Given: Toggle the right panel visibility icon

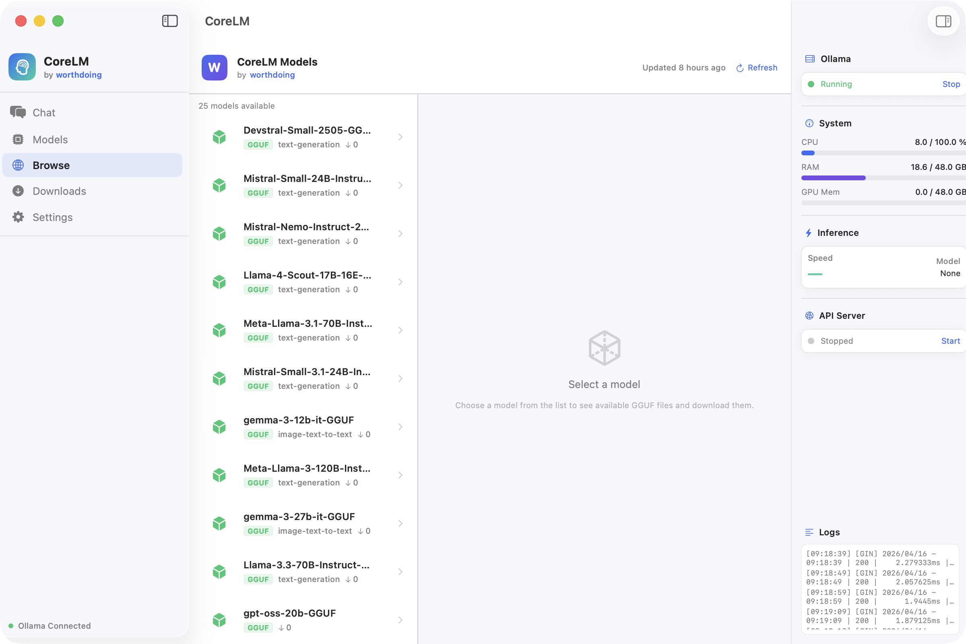Looking at the screenshot, I should point(943,21).
